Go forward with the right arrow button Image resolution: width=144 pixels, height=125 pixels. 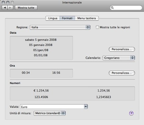click(x=10, y=8)
